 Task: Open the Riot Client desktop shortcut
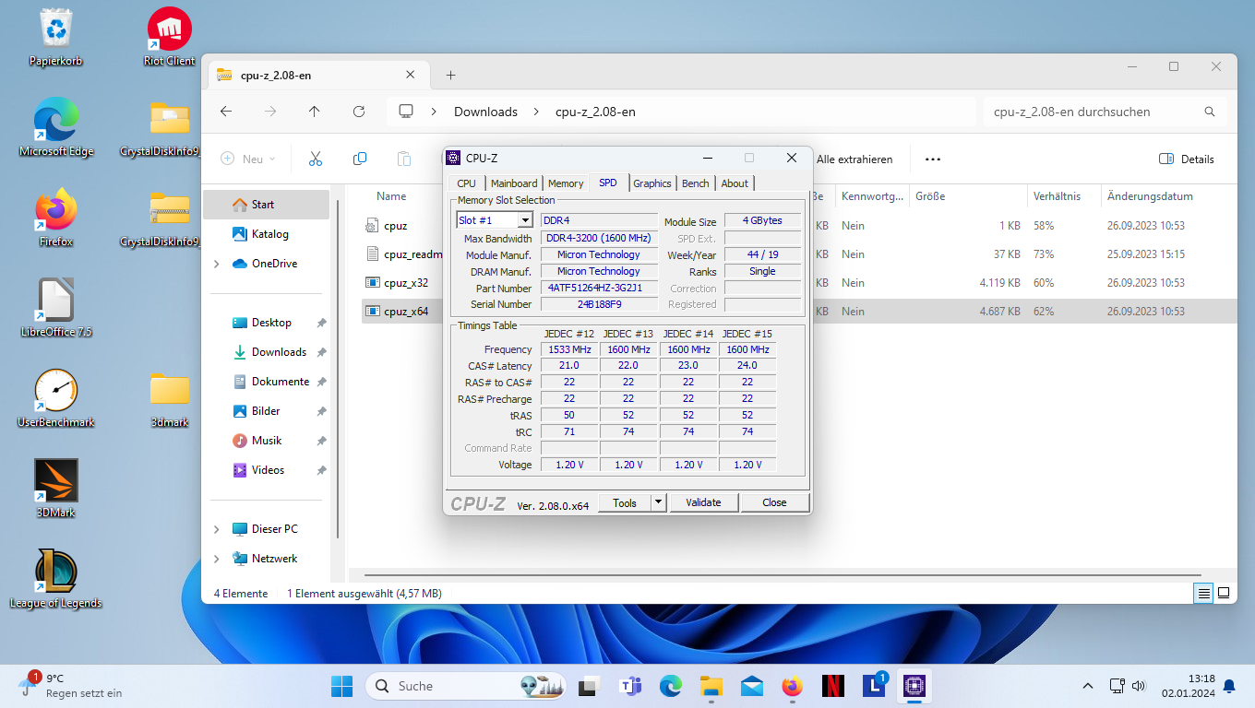[x=170, y=37]
